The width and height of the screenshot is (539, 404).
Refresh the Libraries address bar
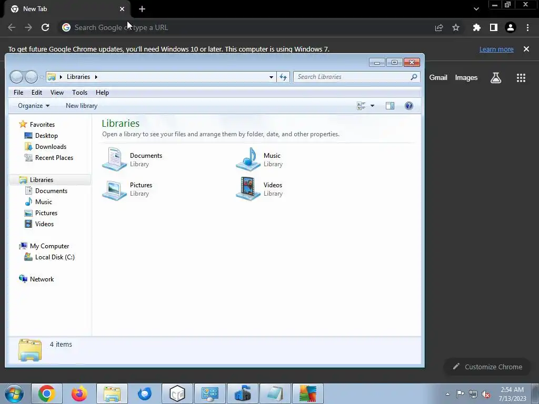point(283,77)
